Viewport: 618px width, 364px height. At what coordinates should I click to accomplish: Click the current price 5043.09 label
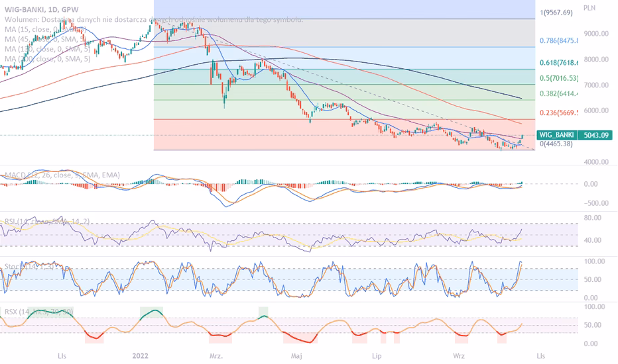click(x=595, y=135)
